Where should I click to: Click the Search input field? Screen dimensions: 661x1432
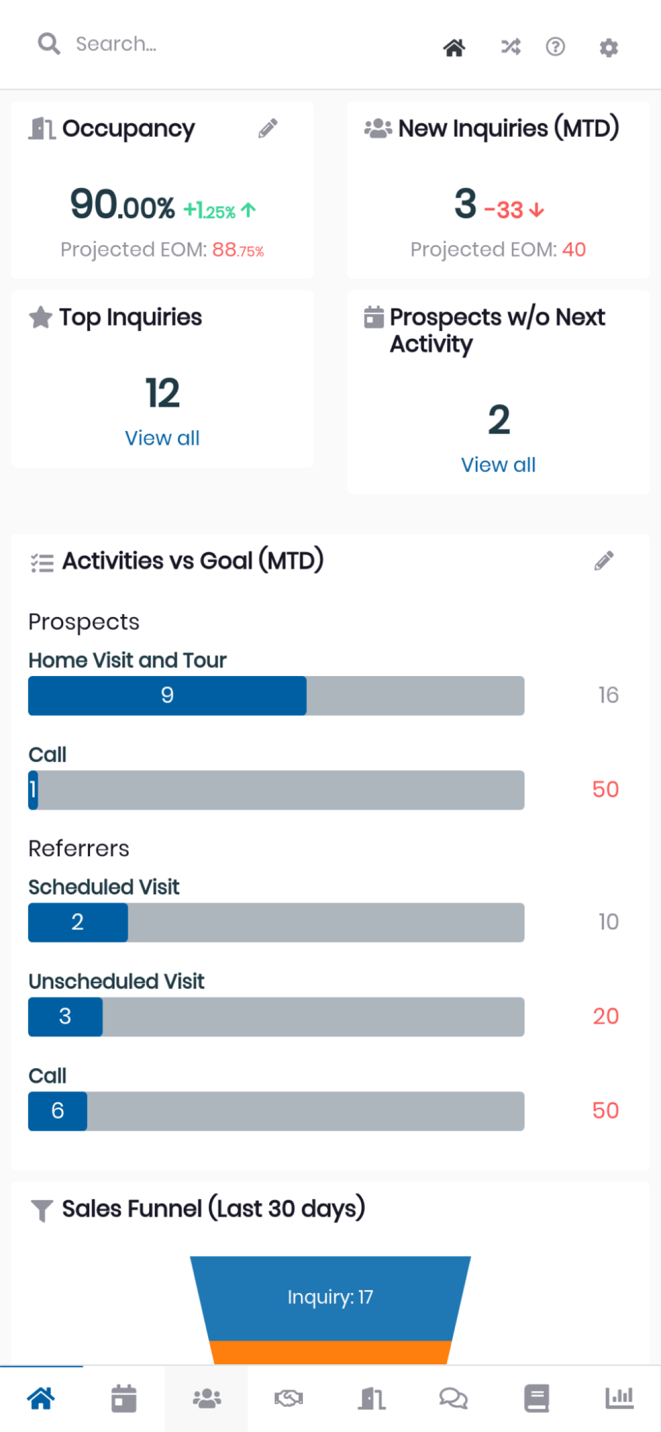pos(222,44)
